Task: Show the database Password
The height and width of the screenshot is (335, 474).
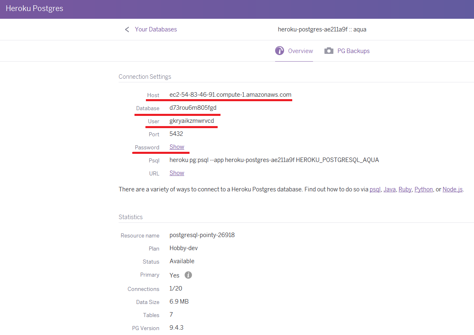Action: (x=177, y=147)
